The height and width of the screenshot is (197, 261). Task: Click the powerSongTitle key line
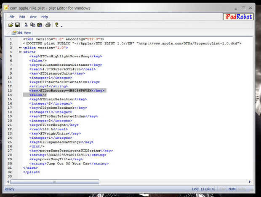(x=56, y=159)
